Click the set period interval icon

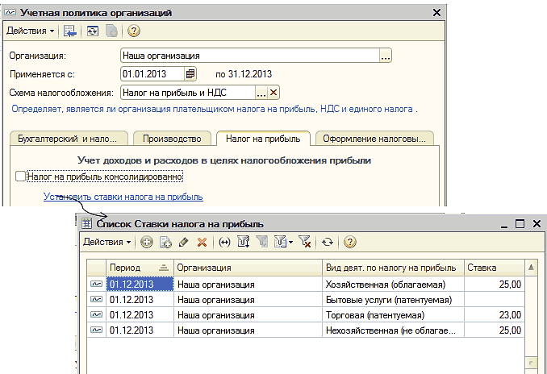coord(224,241)
